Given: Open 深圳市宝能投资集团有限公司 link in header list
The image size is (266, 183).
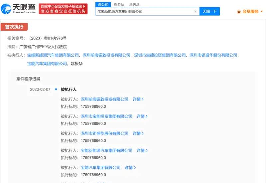Looking at the screenshot, I should click(160, 55).
